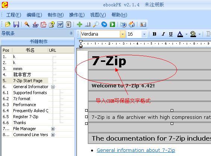The width and height of the screenshot is (211, 156).
Task: Open the 制作(M) menu
Action: coord(56,15)
